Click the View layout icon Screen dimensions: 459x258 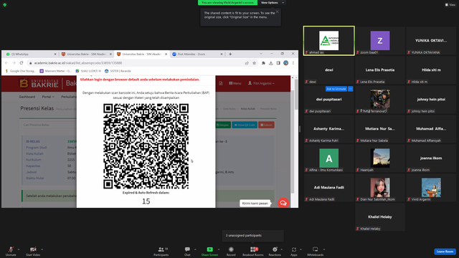(x=450, y=5)
